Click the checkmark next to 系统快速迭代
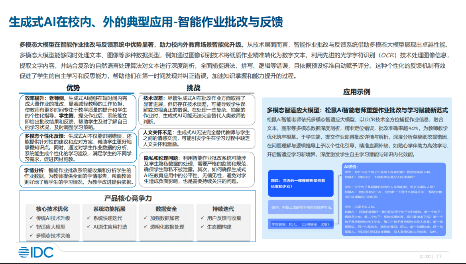Image resolution: width=466 pixels, height=264 pixels. (88, 218)
